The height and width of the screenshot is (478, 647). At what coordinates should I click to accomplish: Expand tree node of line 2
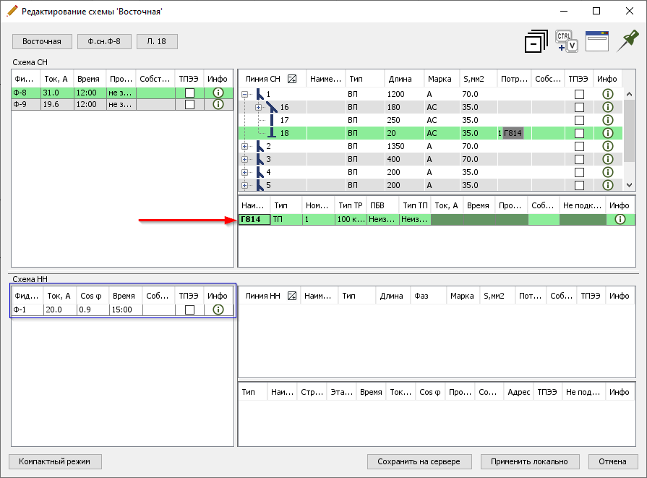point(244,146)
